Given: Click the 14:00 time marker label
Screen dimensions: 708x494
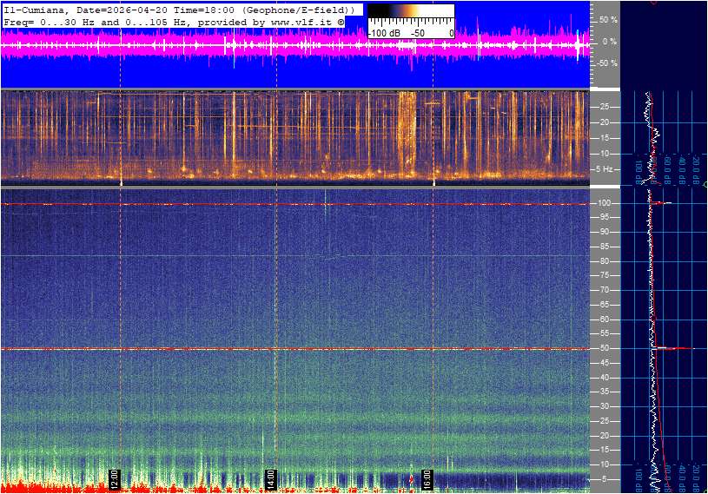Looking at the screenshot, I should click(x=270, y=478).
